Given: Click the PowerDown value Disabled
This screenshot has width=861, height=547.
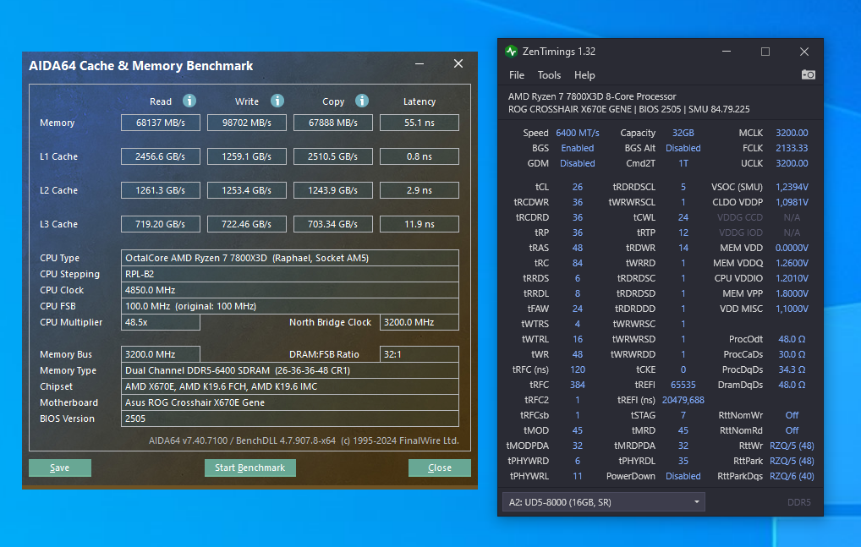Looking at the screenshot, I should click(x=683, y=476).
